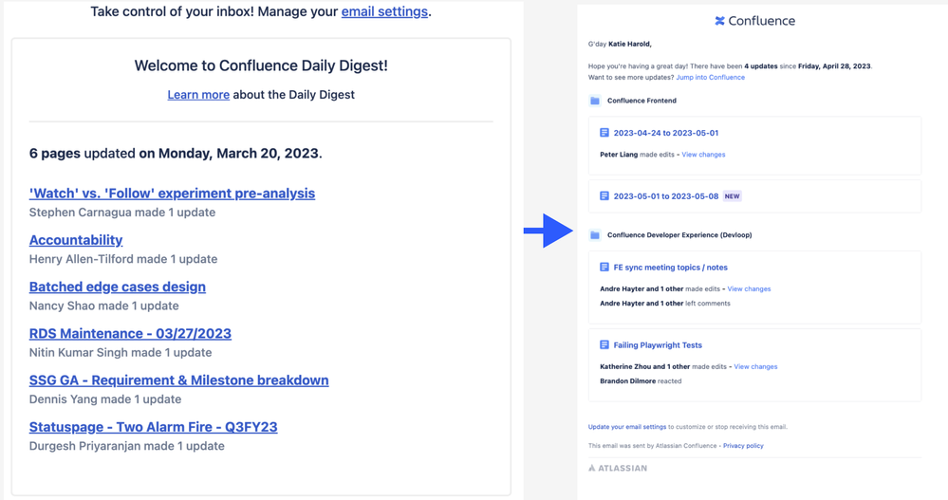Click 'Nancy Shao made 1 update' text
Image resolution: width=948 pixels, height=500 pixels.
tap(104, 306)
